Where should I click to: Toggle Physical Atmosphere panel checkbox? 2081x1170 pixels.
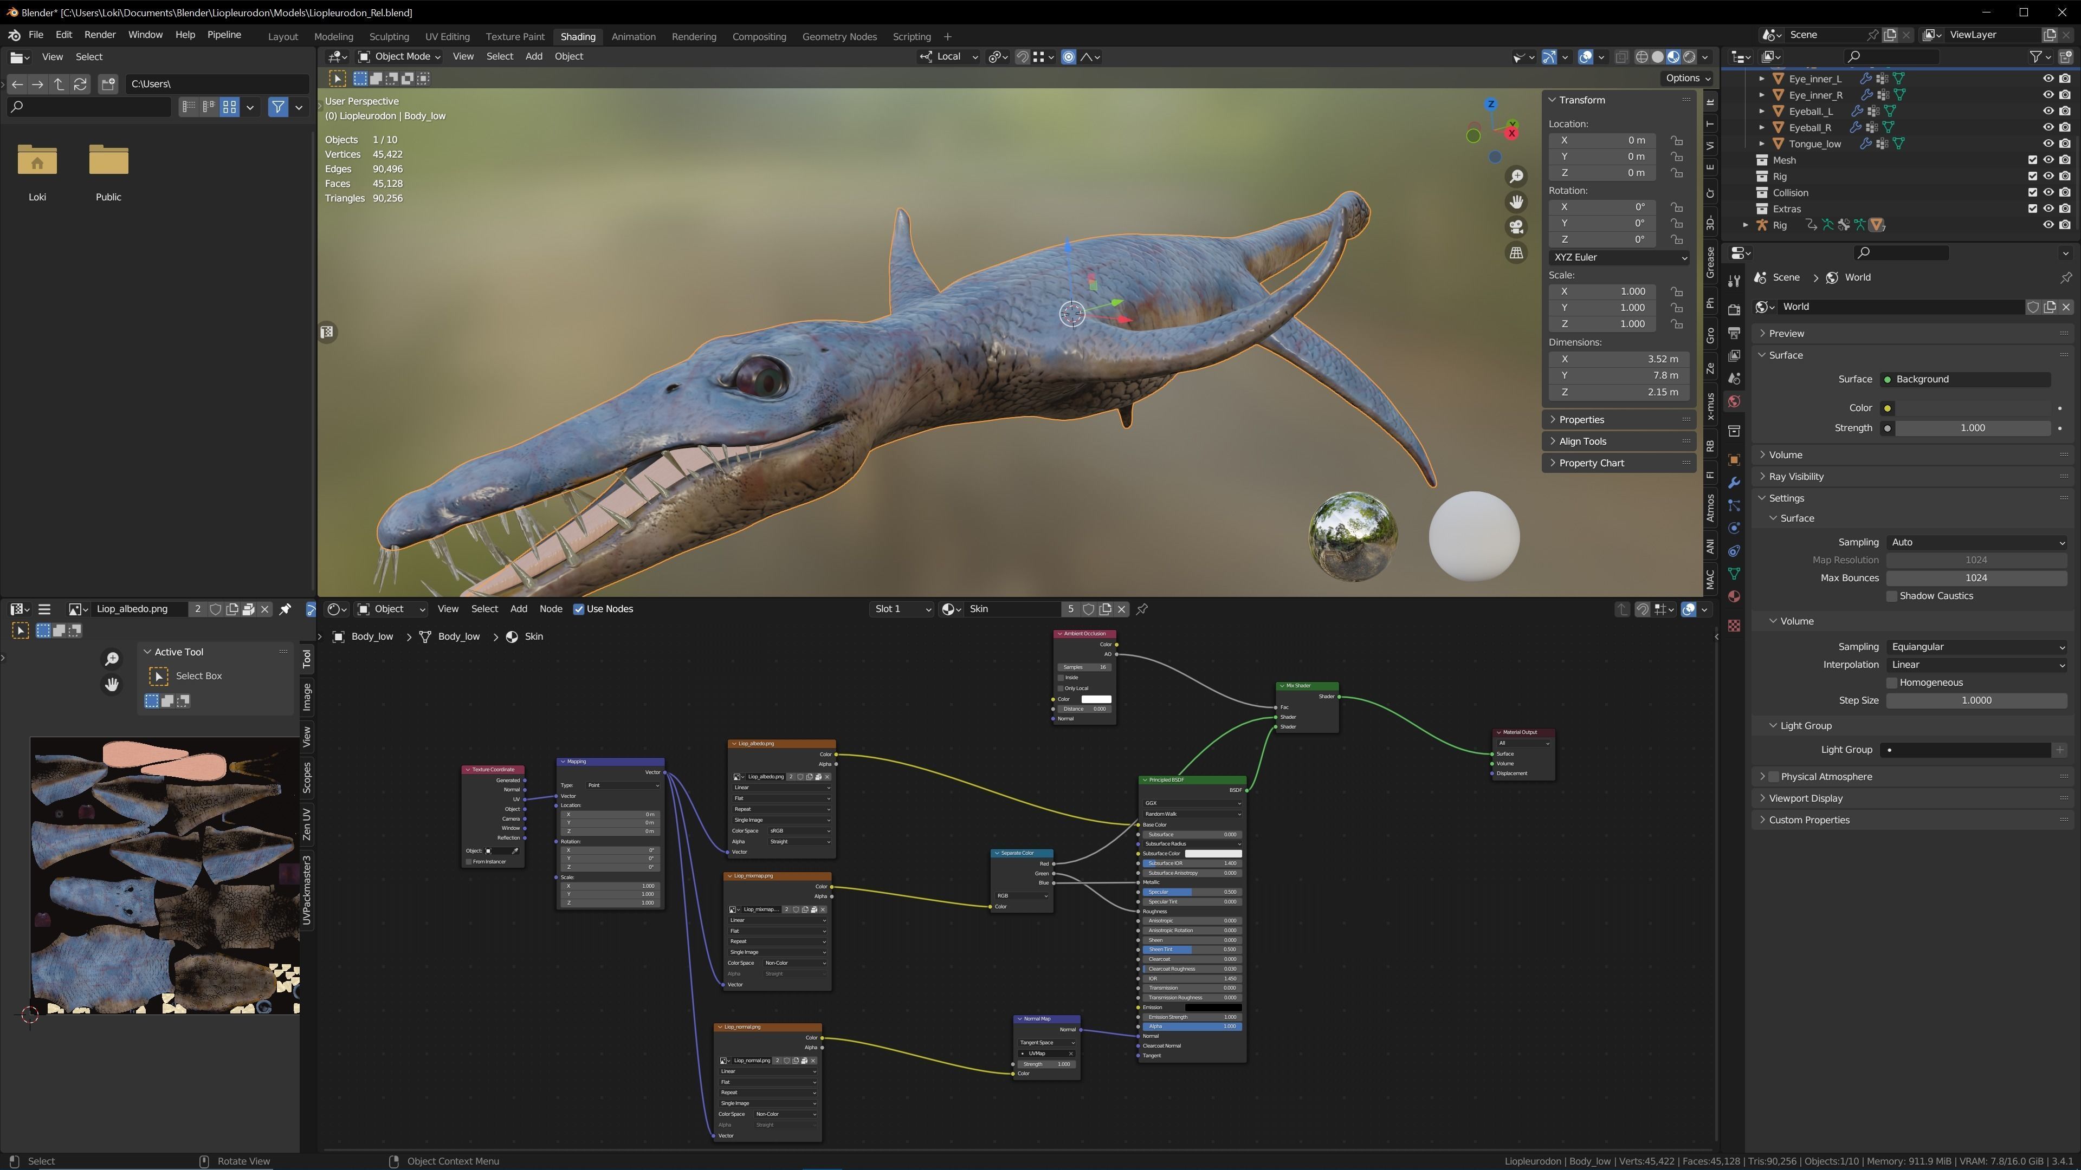1774,777
